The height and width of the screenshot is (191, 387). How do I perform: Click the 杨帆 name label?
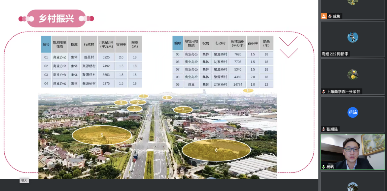click(330, 166)
